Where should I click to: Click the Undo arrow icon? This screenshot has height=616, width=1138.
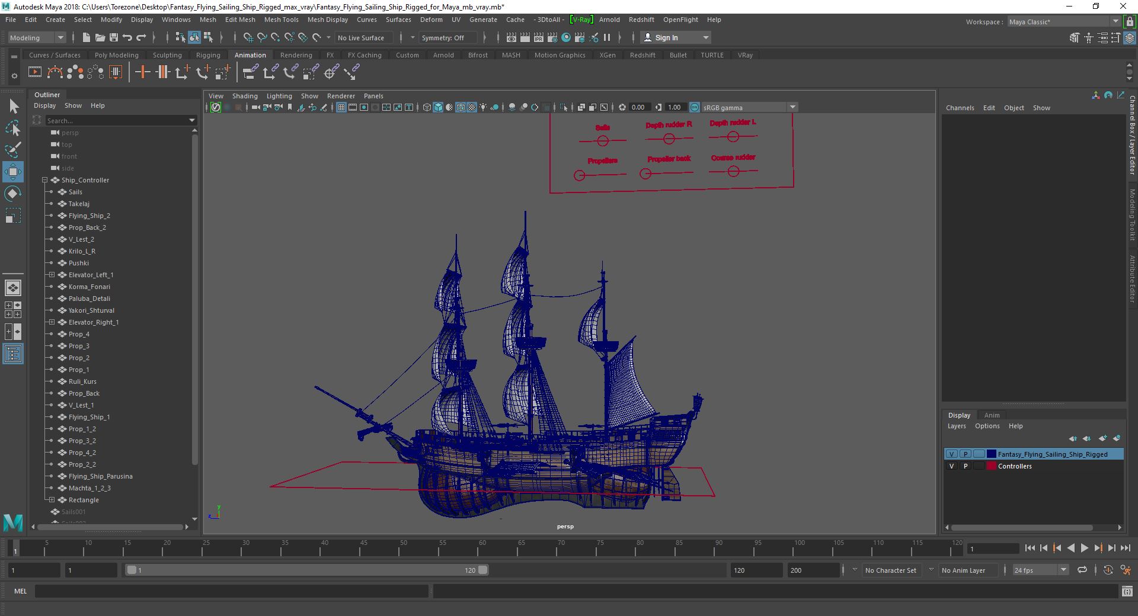coord(127,37)
